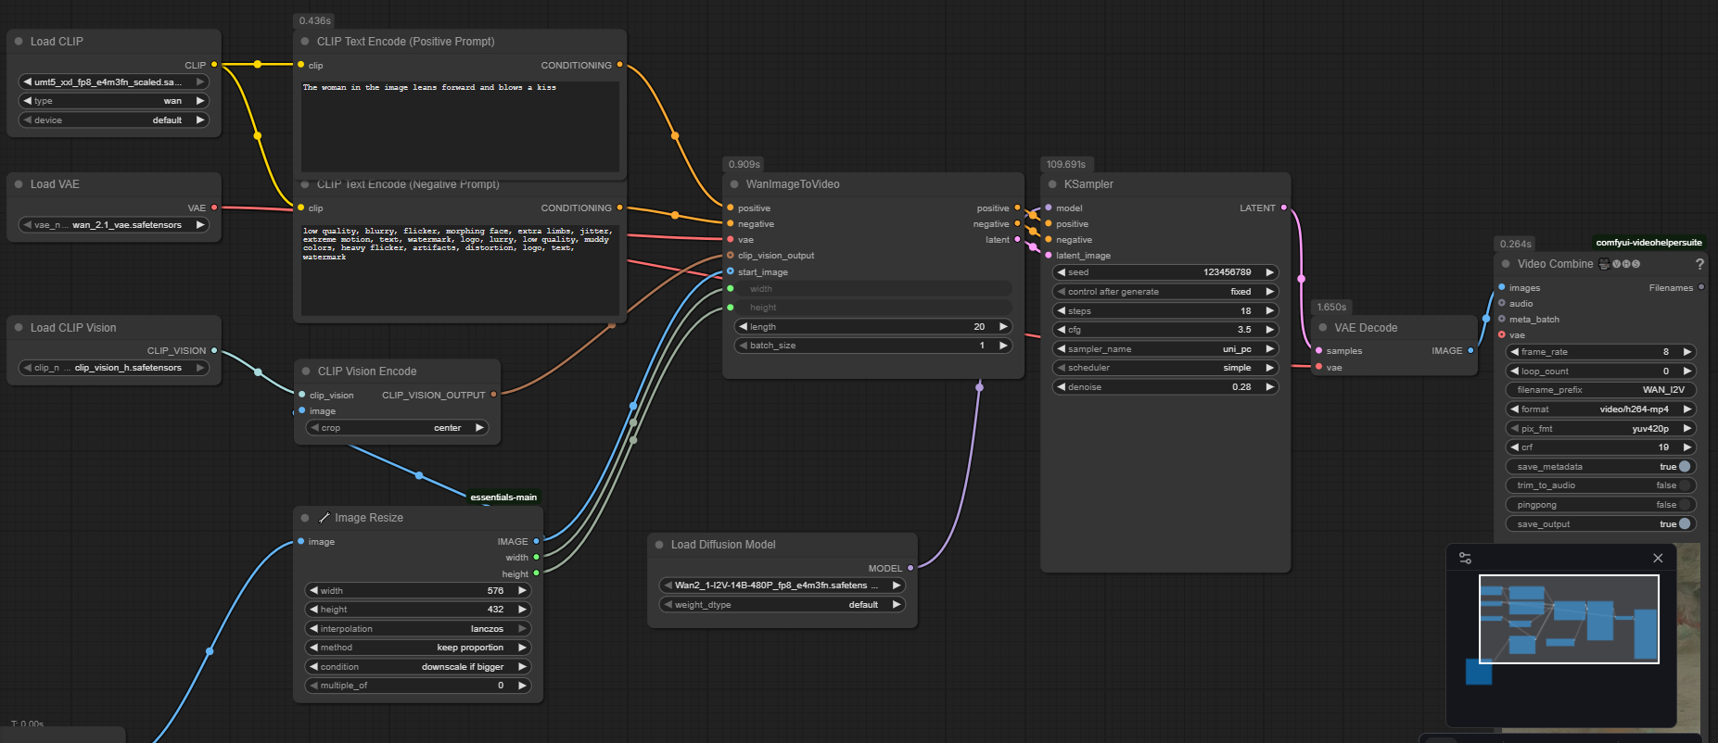The image size is (1718, 743).
Task: Toggle save_metadata in Video Combine
Action: coord(1684,467)
